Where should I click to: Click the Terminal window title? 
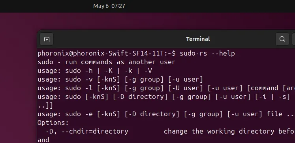tap(198, 39)
